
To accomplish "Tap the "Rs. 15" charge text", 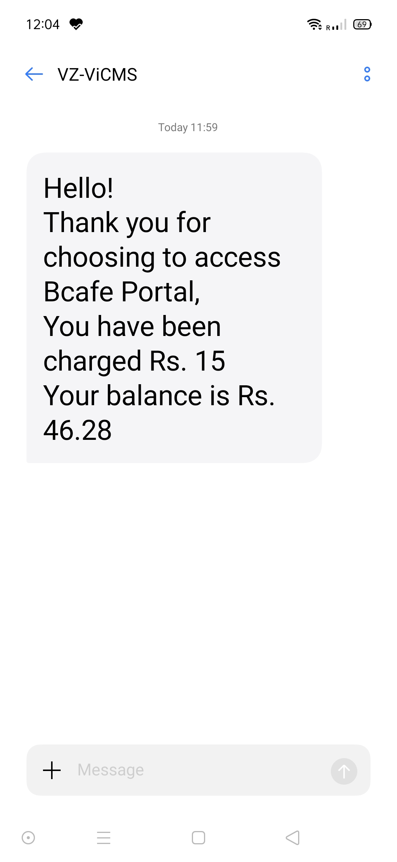I will pyautogui.click(x=187, y=361).
